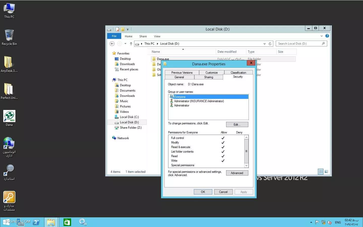Switch to the Classification tab

point(238,73)
